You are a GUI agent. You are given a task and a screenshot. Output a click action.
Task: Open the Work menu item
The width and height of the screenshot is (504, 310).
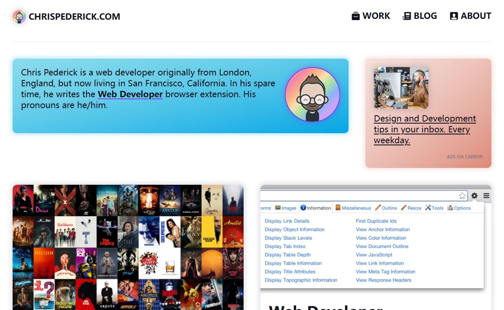click(376, 16)
